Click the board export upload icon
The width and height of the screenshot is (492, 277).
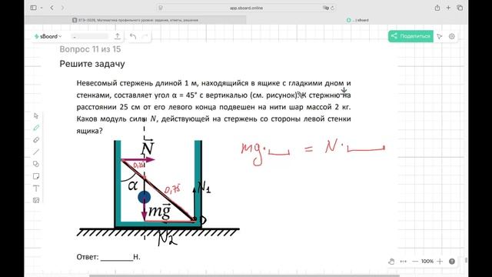click(118, 36)
